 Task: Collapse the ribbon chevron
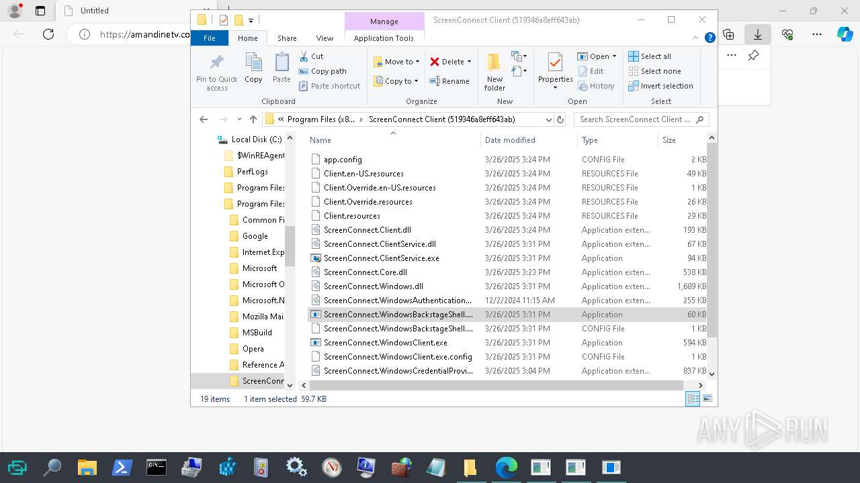tap(696, 38)
